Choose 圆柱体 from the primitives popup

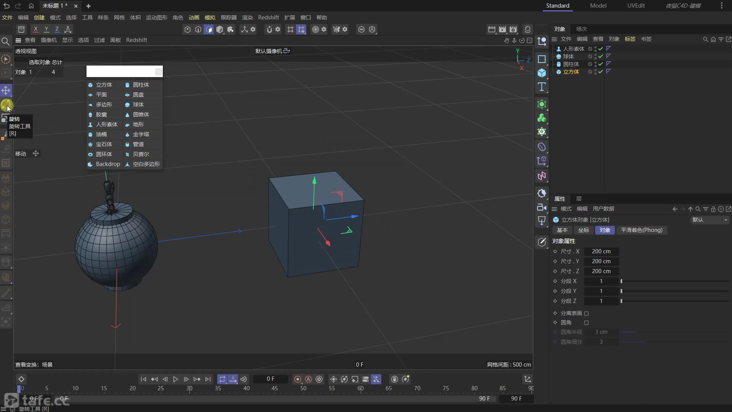click(141, 85)
